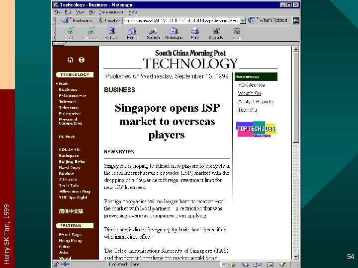358x268 pixels.
Task: Open Newsgroups icon in the status bar
Action: click(258, 265)
